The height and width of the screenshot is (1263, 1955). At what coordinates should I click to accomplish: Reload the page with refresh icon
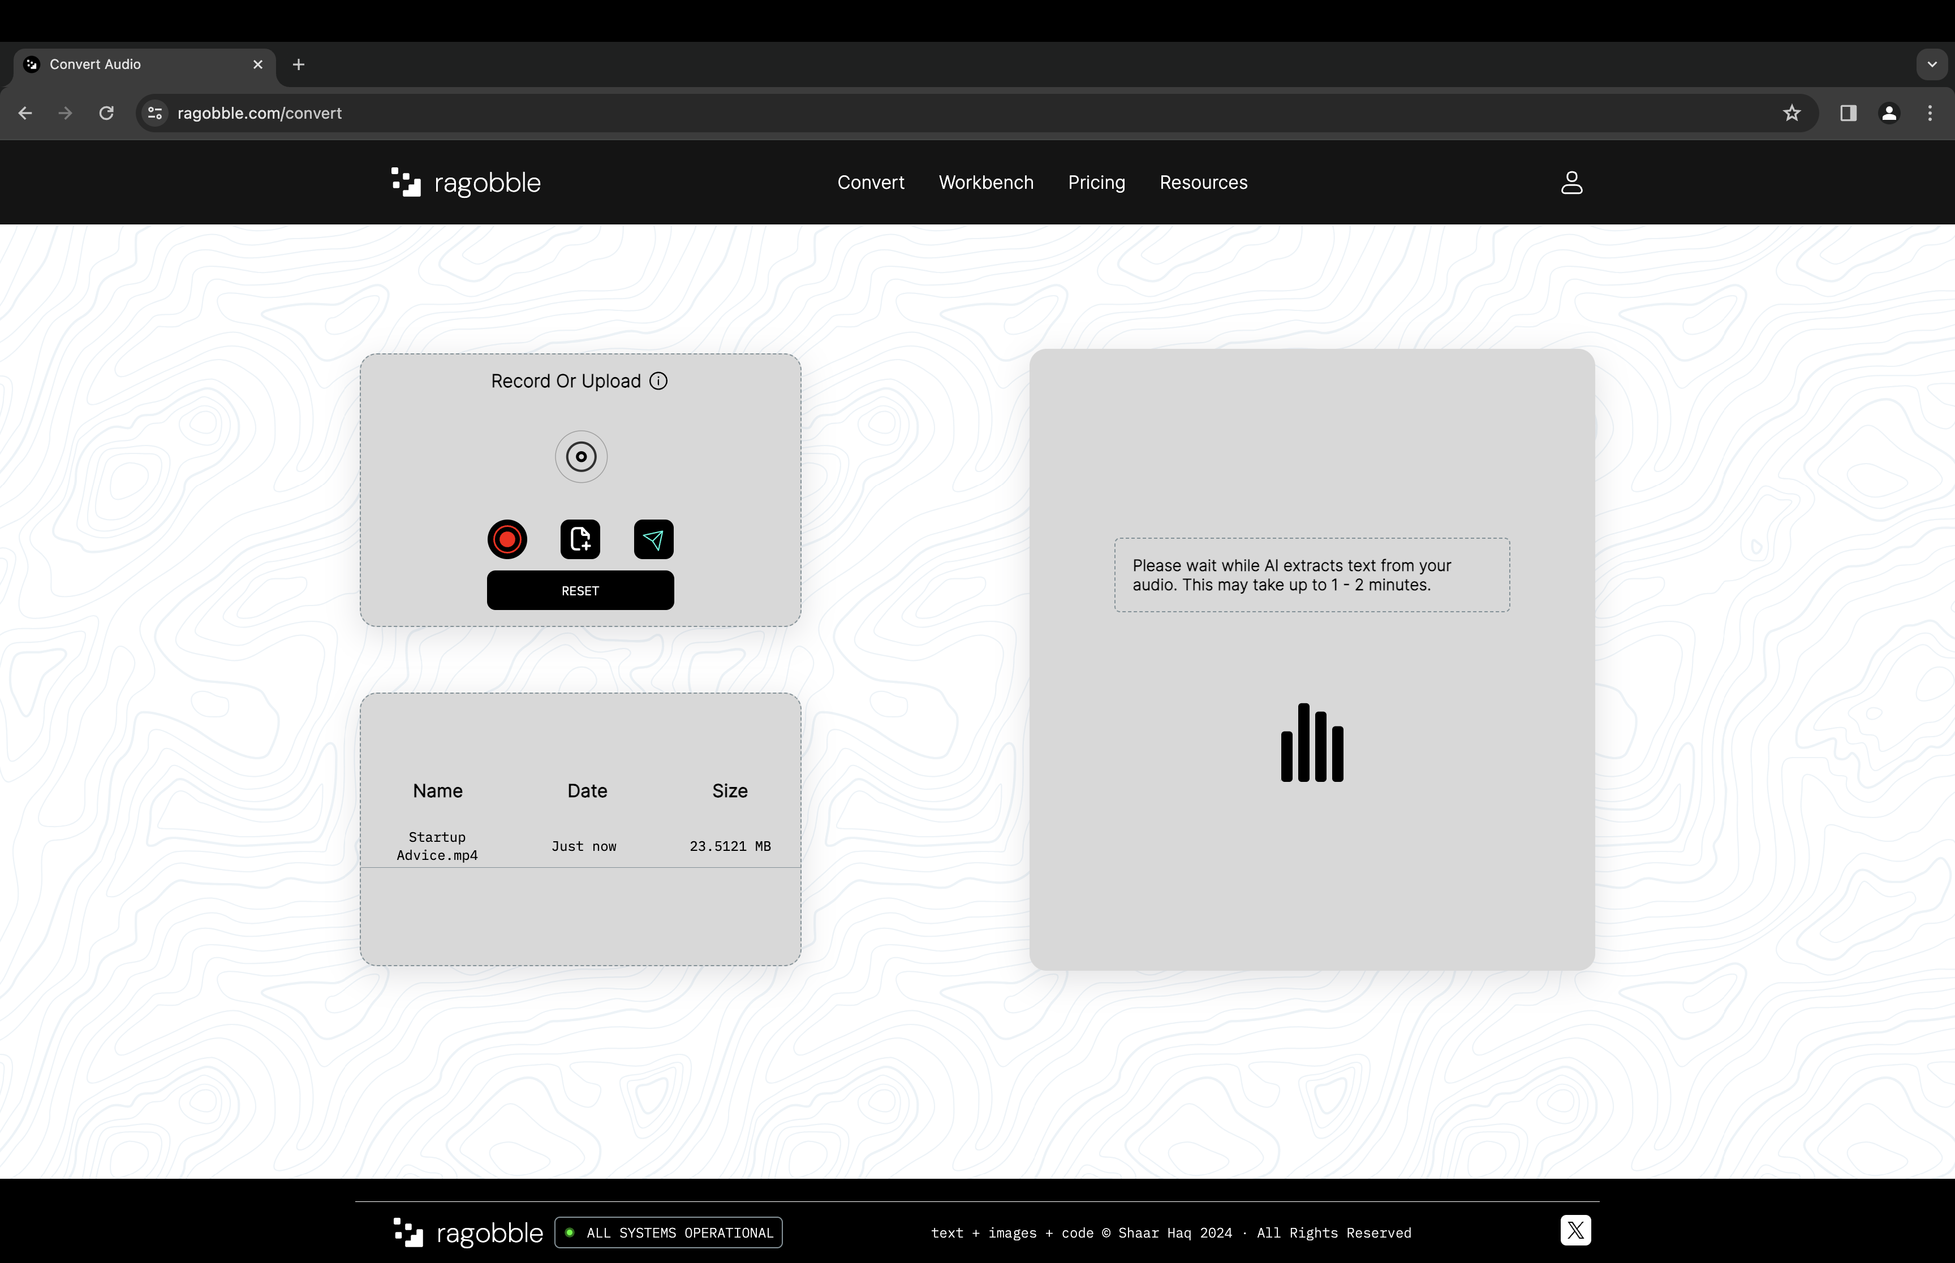coord(107,113)
